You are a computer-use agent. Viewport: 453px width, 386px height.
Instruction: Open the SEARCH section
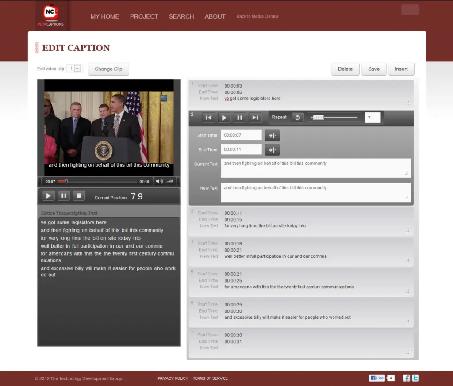pos(181,16)
